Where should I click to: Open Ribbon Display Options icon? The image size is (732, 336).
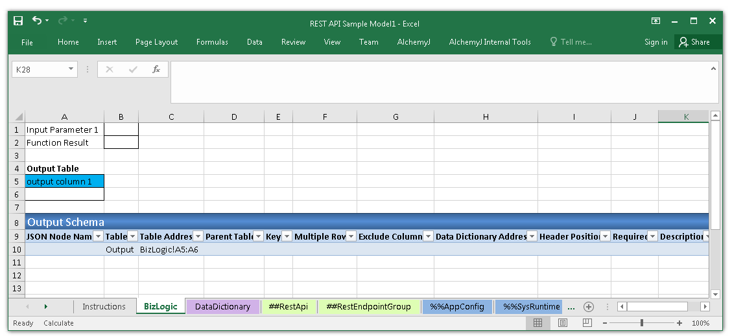(656, 21)
